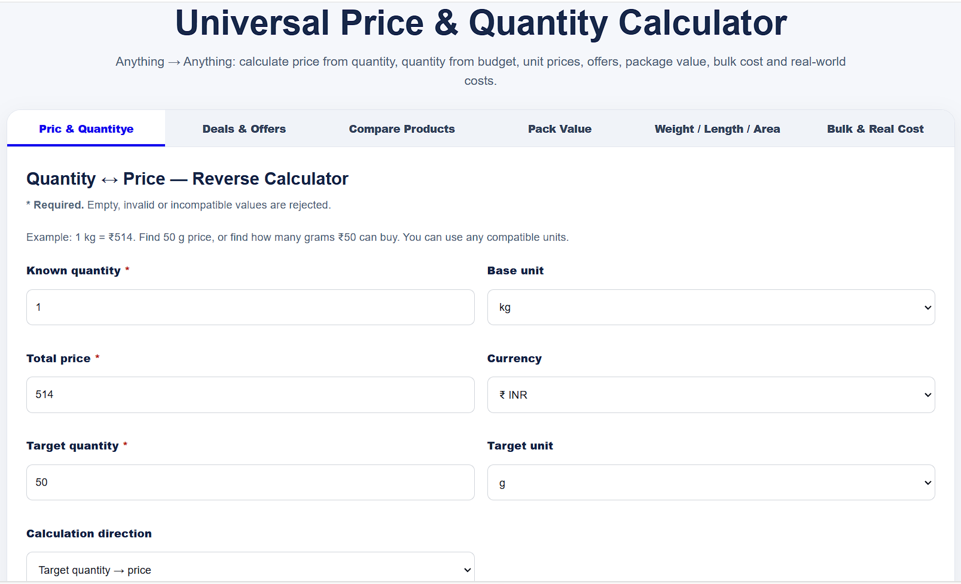Click the Target unit label
This screenshot has height=584, width=961.
tap(520, 446)
